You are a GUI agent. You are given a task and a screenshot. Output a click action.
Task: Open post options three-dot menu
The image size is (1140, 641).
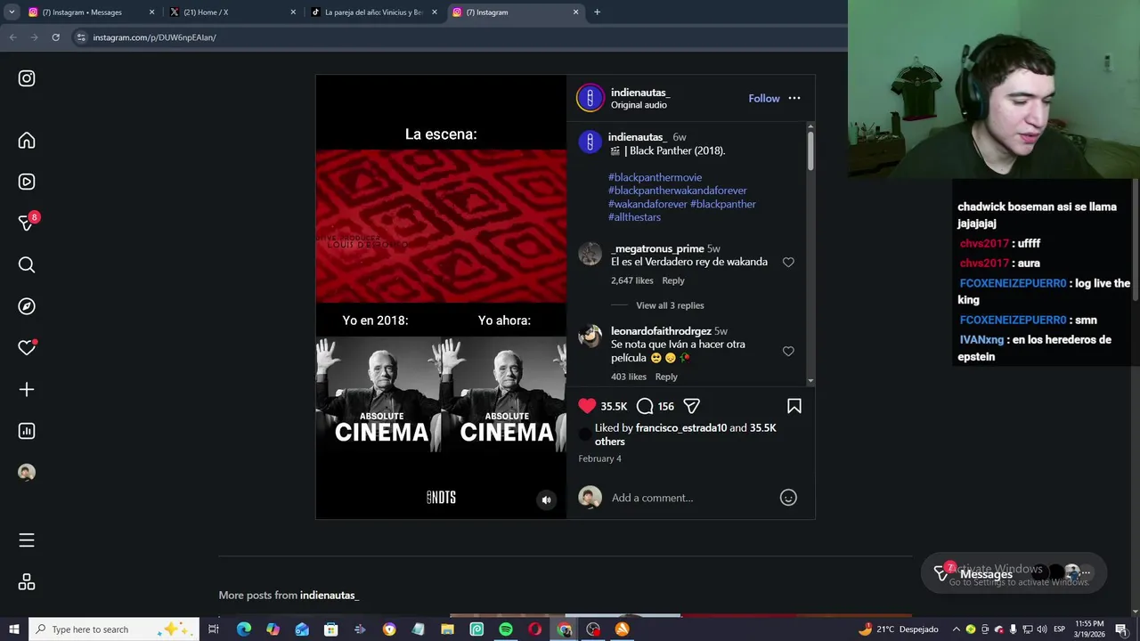794,98
